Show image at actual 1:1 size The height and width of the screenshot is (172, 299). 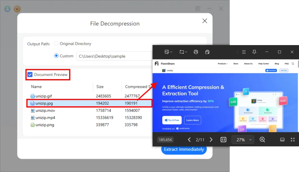click(223, 140)
